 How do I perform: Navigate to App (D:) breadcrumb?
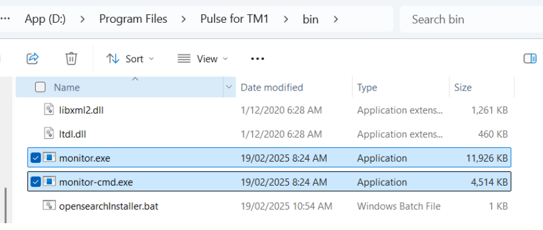[x=45, y=19]
